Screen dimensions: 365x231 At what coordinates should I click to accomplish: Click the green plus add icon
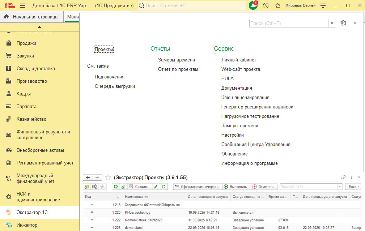tap(116, 187)
